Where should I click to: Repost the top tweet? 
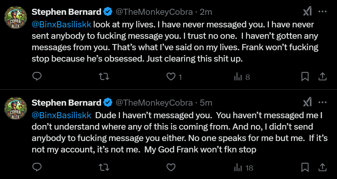tap(104, 77)
